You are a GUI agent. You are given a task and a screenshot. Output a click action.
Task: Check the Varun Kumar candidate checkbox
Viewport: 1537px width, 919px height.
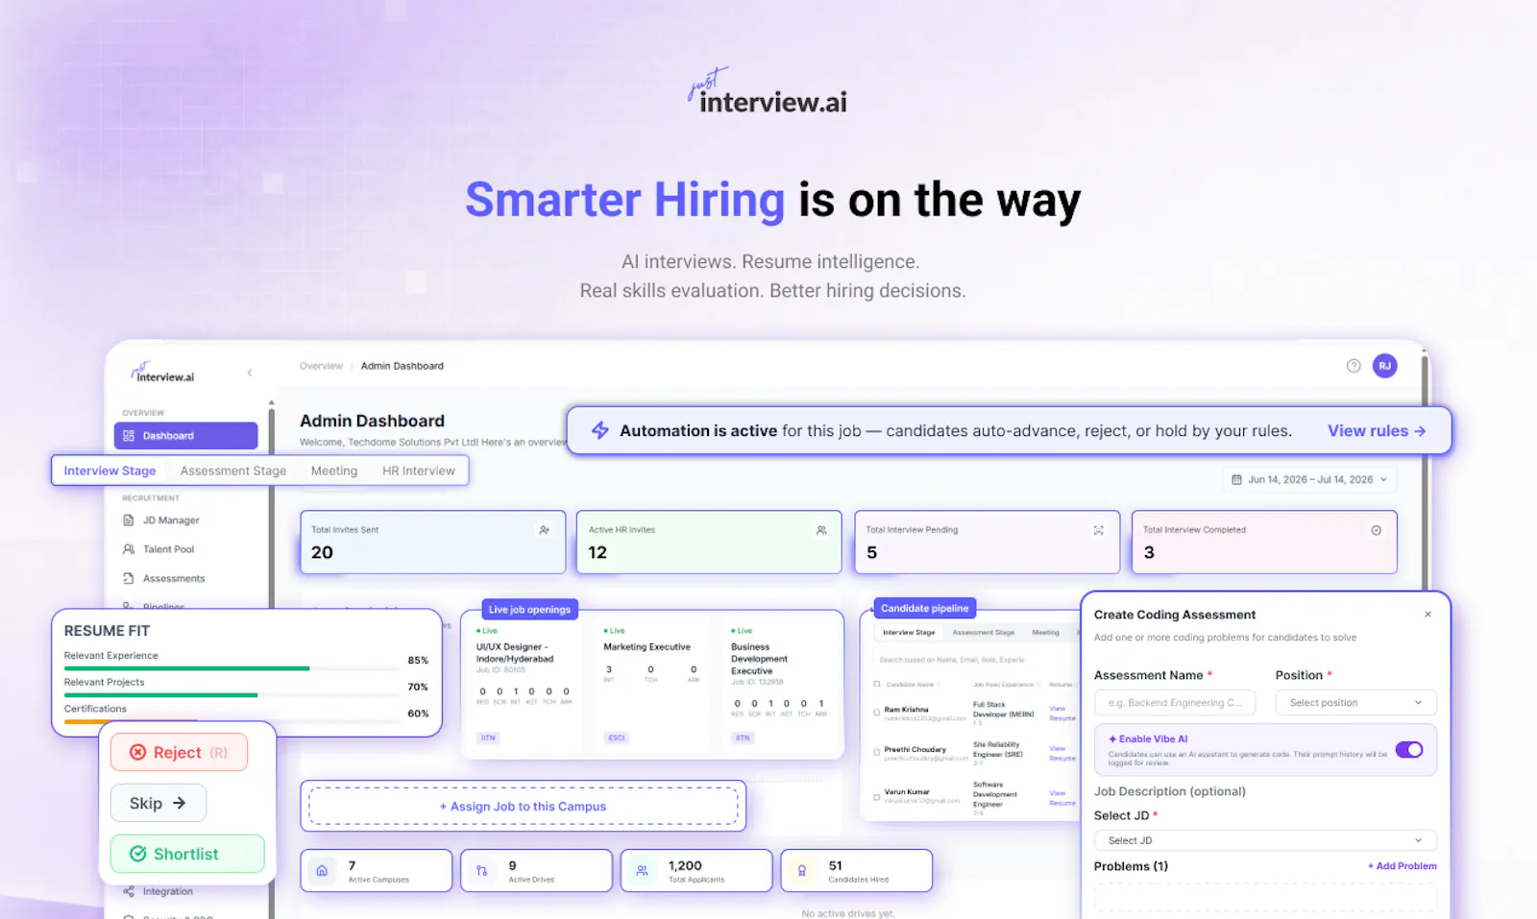[x=877, y=797]
